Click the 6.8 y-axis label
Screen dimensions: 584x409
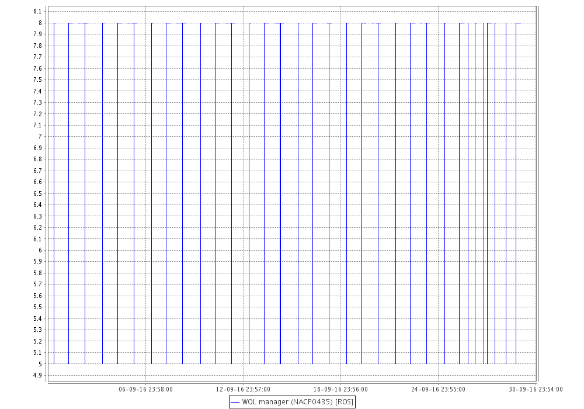pos(37,160)
